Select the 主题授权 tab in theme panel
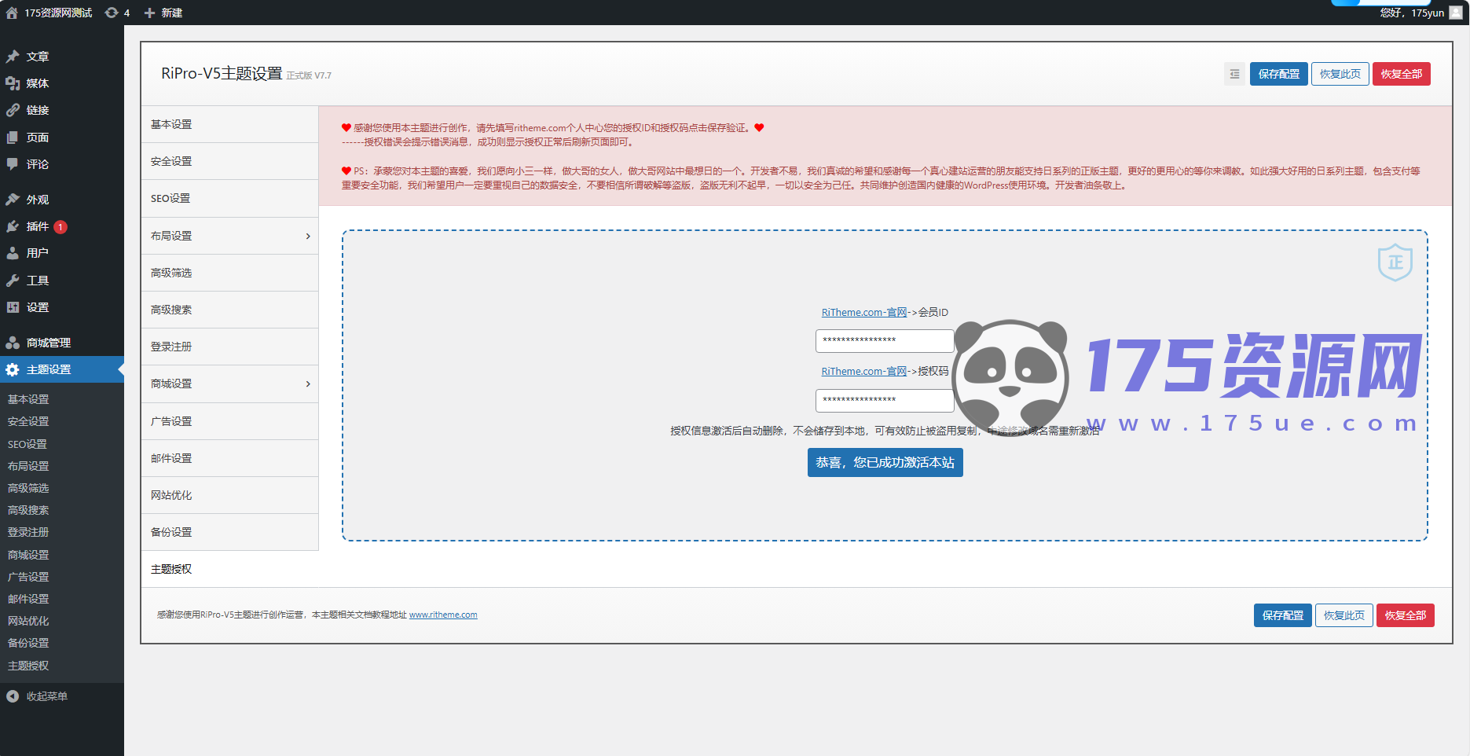 pyautogui.click(x=229, y=569)
